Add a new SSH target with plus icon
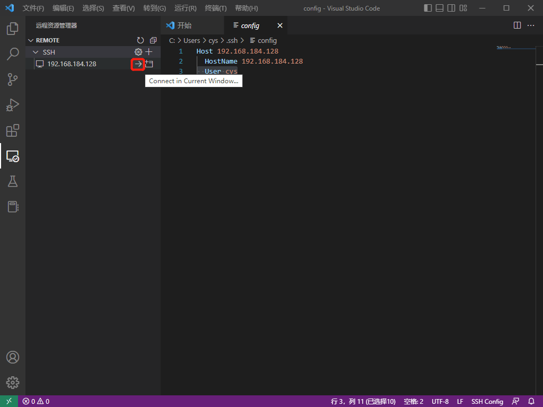This screenshot has height=407, width=543. tap(150, 51)
